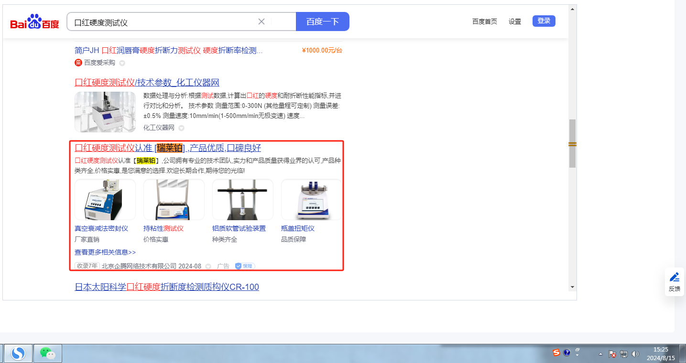
Task: Click the 瓶盖扭矩仪 product image
Action: pos(311,200)
